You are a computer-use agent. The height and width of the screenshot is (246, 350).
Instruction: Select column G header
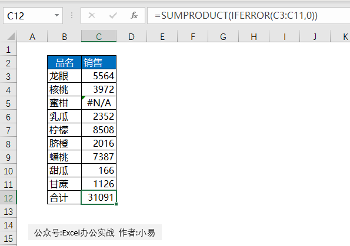(x=223, y=36)
